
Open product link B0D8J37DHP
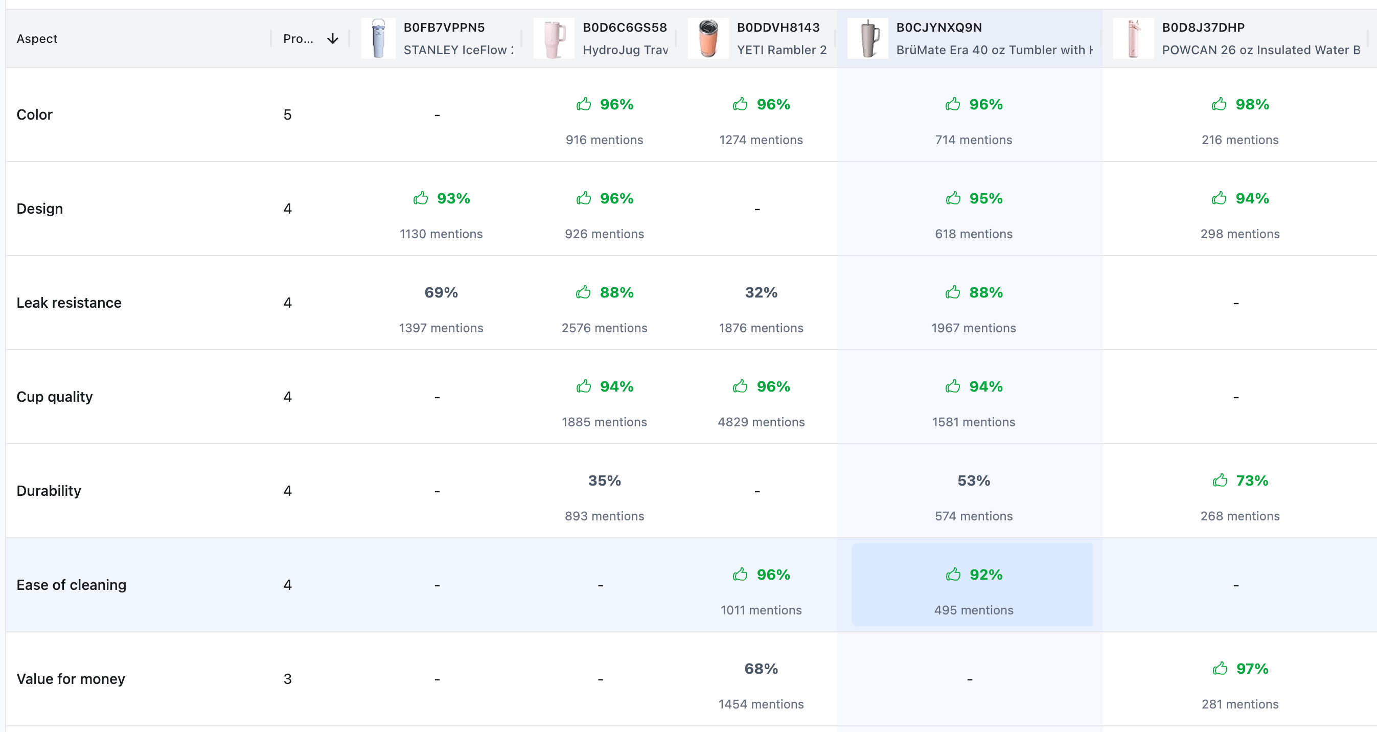1203,27
